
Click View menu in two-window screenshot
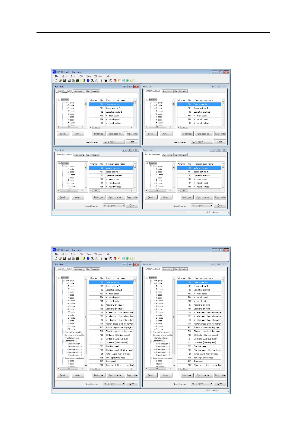[89, 254]
